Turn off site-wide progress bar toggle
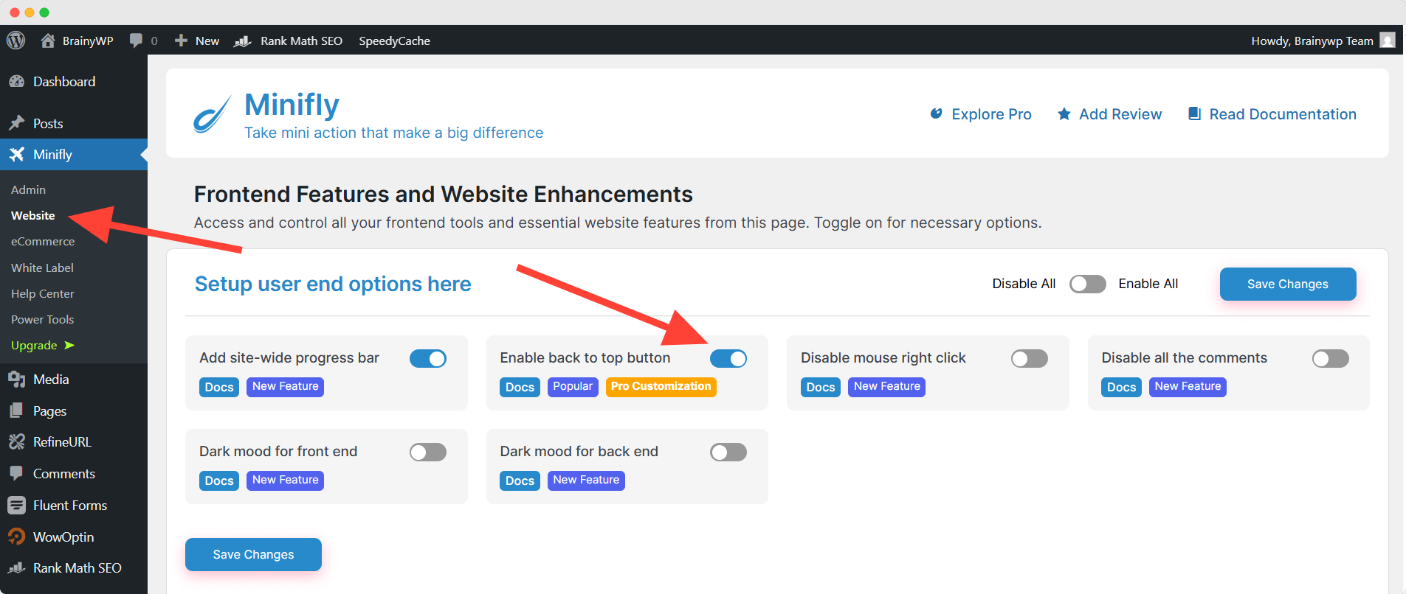This screenshot has width=1406, height=594. [428, 359]
